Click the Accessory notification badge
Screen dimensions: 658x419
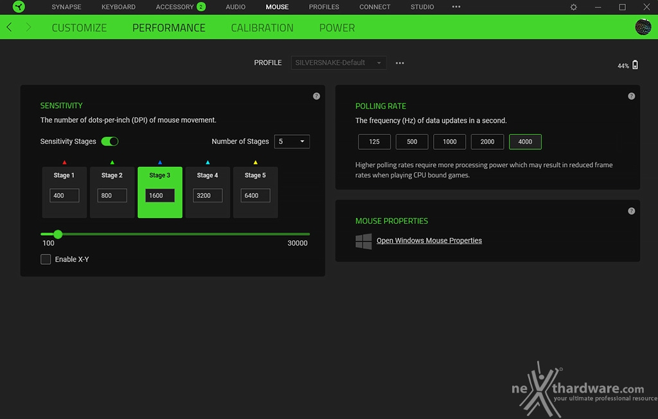pos(201,6)
